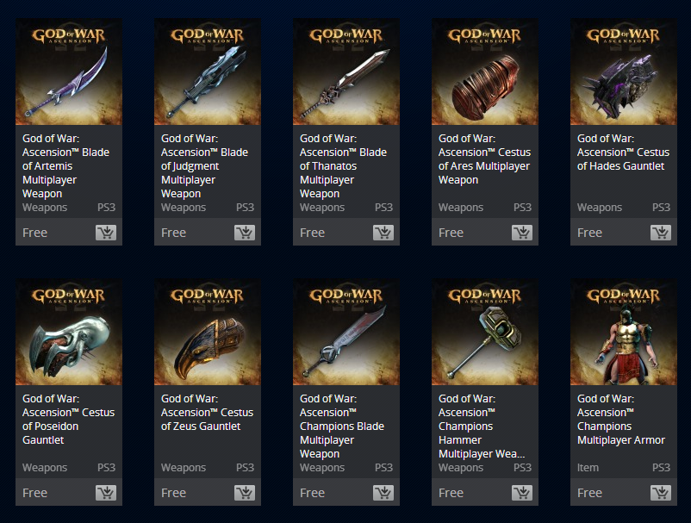Add Blade of Thanatos to cart
Screen dimensions: 691x523
pyautogui.click(x=383, y=233)
